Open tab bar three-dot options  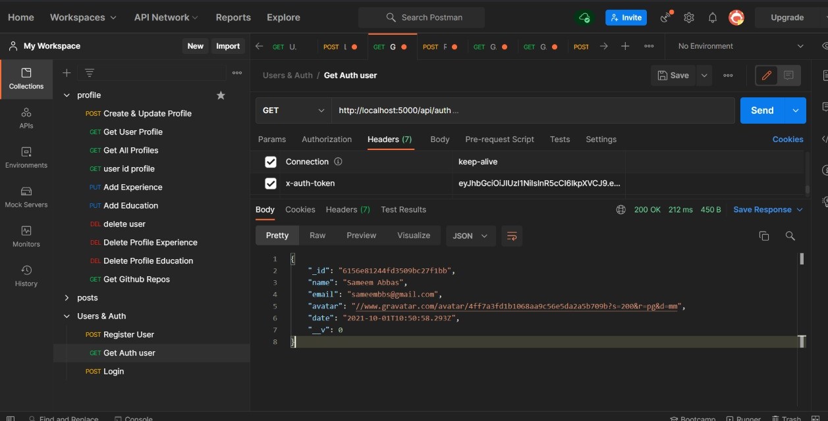pyautogui.click(x=649, y=47)
